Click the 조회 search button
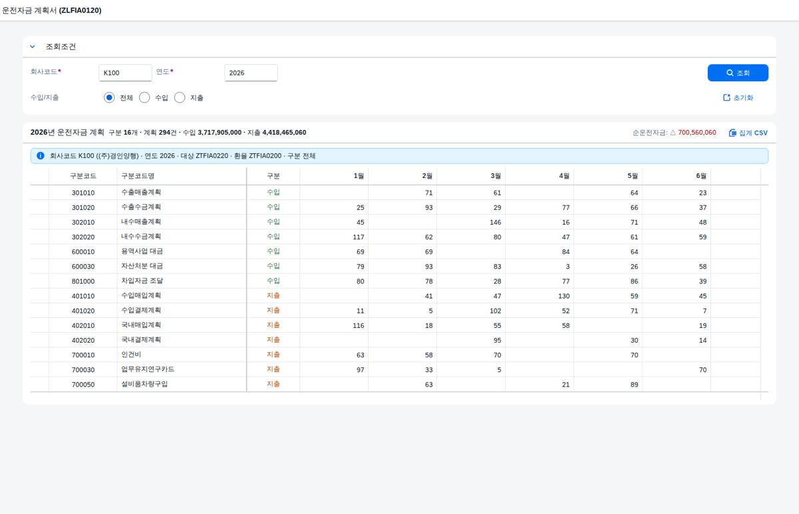 (x=737, y=73)
